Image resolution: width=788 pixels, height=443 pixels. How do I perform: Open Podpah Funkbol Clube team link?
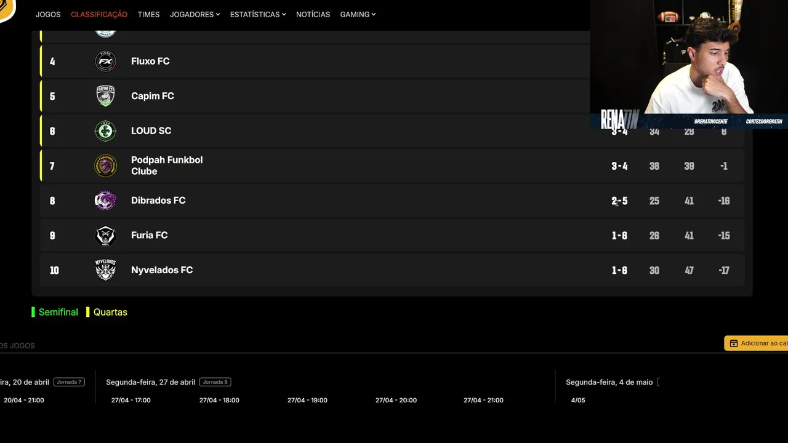(167, 166)
